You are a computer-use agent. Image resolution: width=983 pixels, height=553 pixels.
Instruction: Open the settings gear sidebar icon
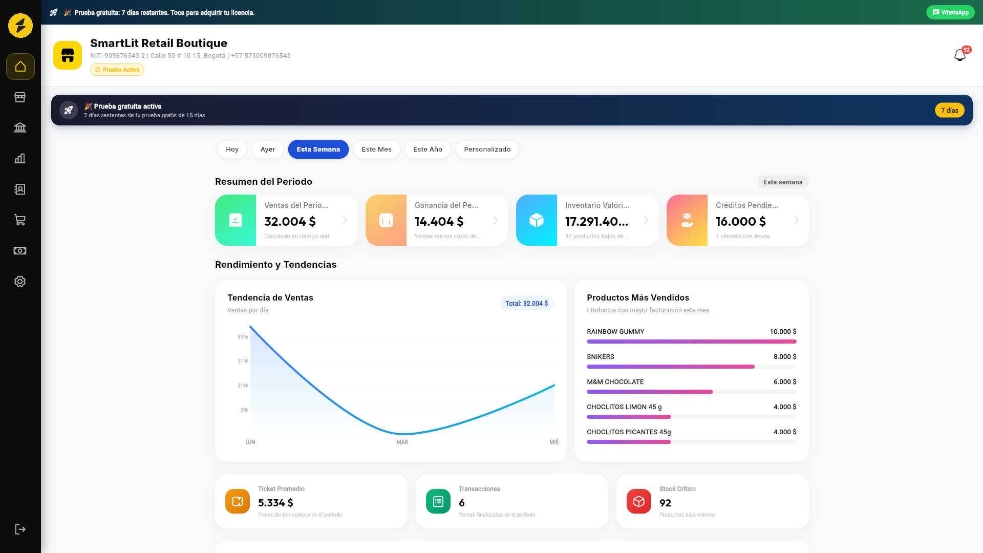[20, 281]
